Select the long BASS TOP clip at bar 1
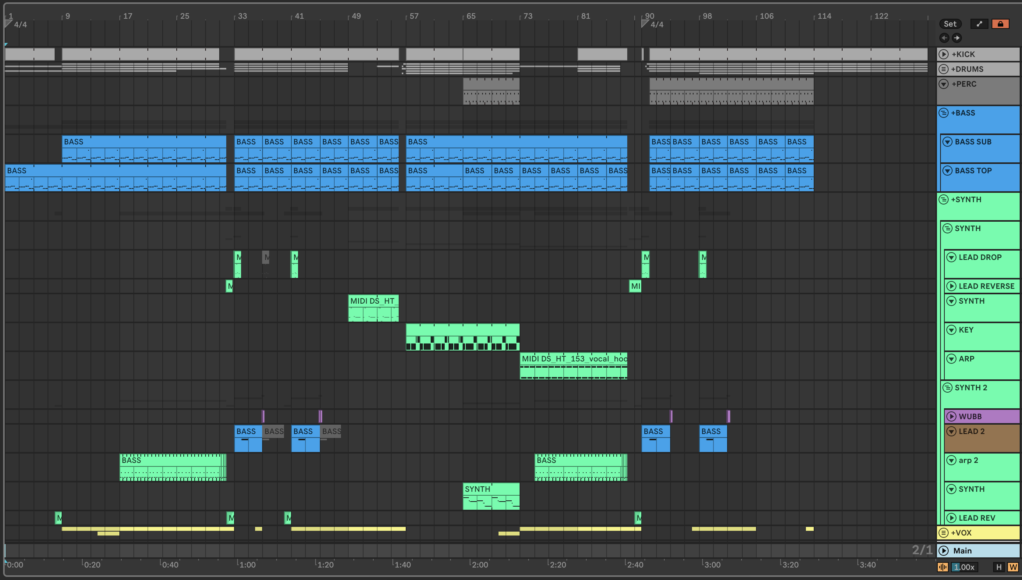 (x=115, y=178)
